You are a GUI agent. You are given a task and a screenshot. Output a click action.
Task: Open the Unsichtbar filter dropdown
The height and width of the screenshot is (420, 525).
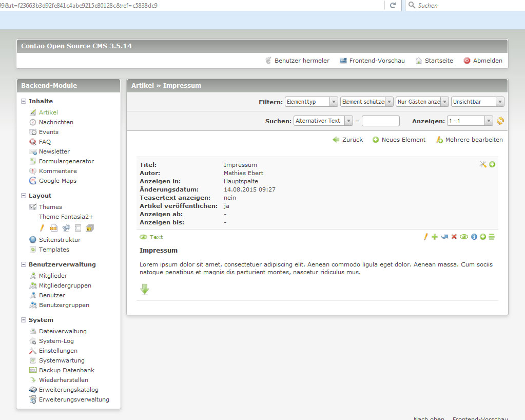[478, 102]
